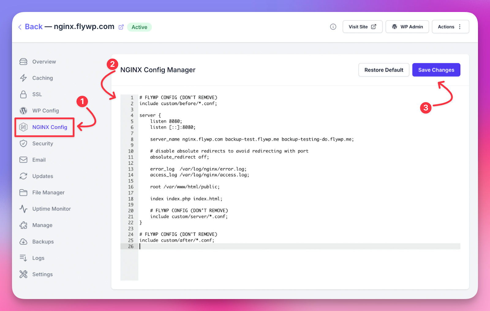Click the Active status badge
The height and width of the screenshot is (311, 490).
[139, 27]
